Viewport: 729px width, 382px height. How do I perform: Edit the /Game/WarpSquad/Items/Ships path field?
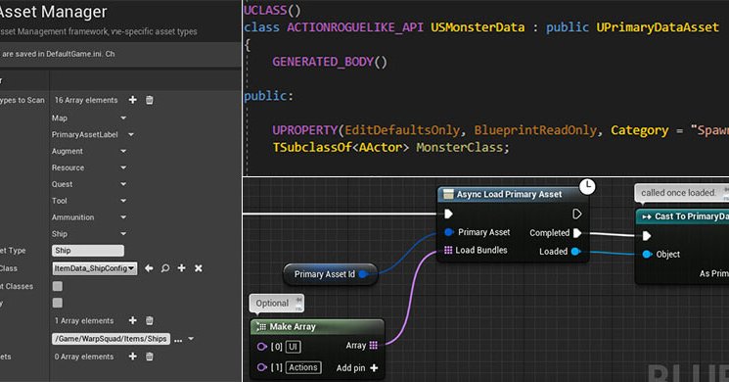[111, 339]
